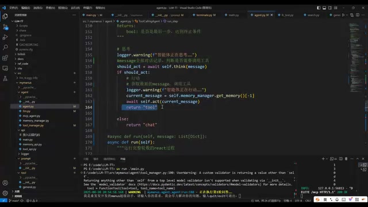Open the Extensions view
The width and height of the screenshot is (368, 207).
point(5,57)
